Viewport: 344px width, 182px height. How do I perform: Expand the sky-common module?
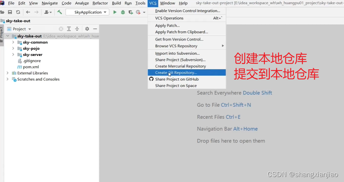click(x=13, y=42)
